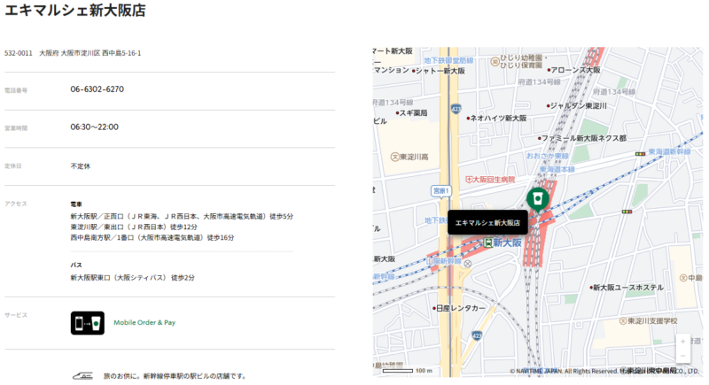Click the 地下鉄御堂筋線 label at map top

click(448, 60)
